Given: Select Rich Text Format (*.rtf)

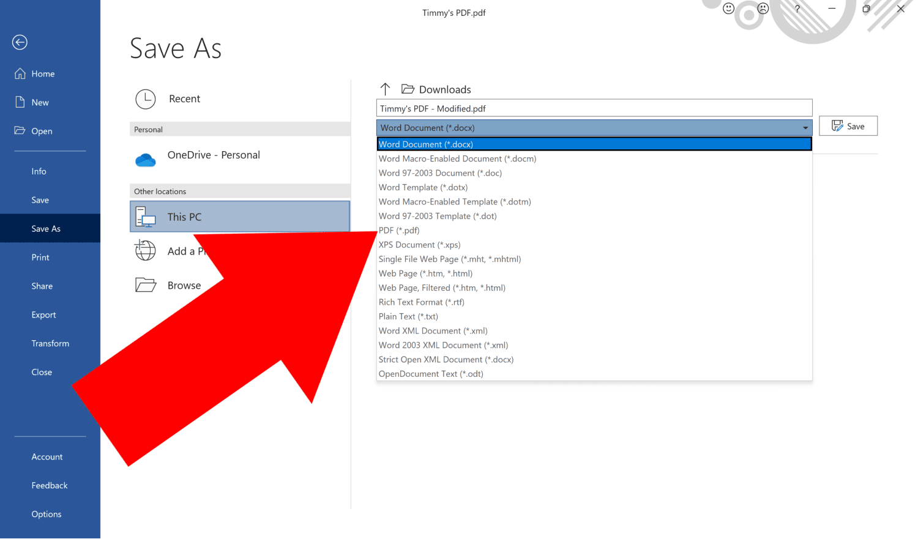Looking at the screenshot, I should 421,302.
